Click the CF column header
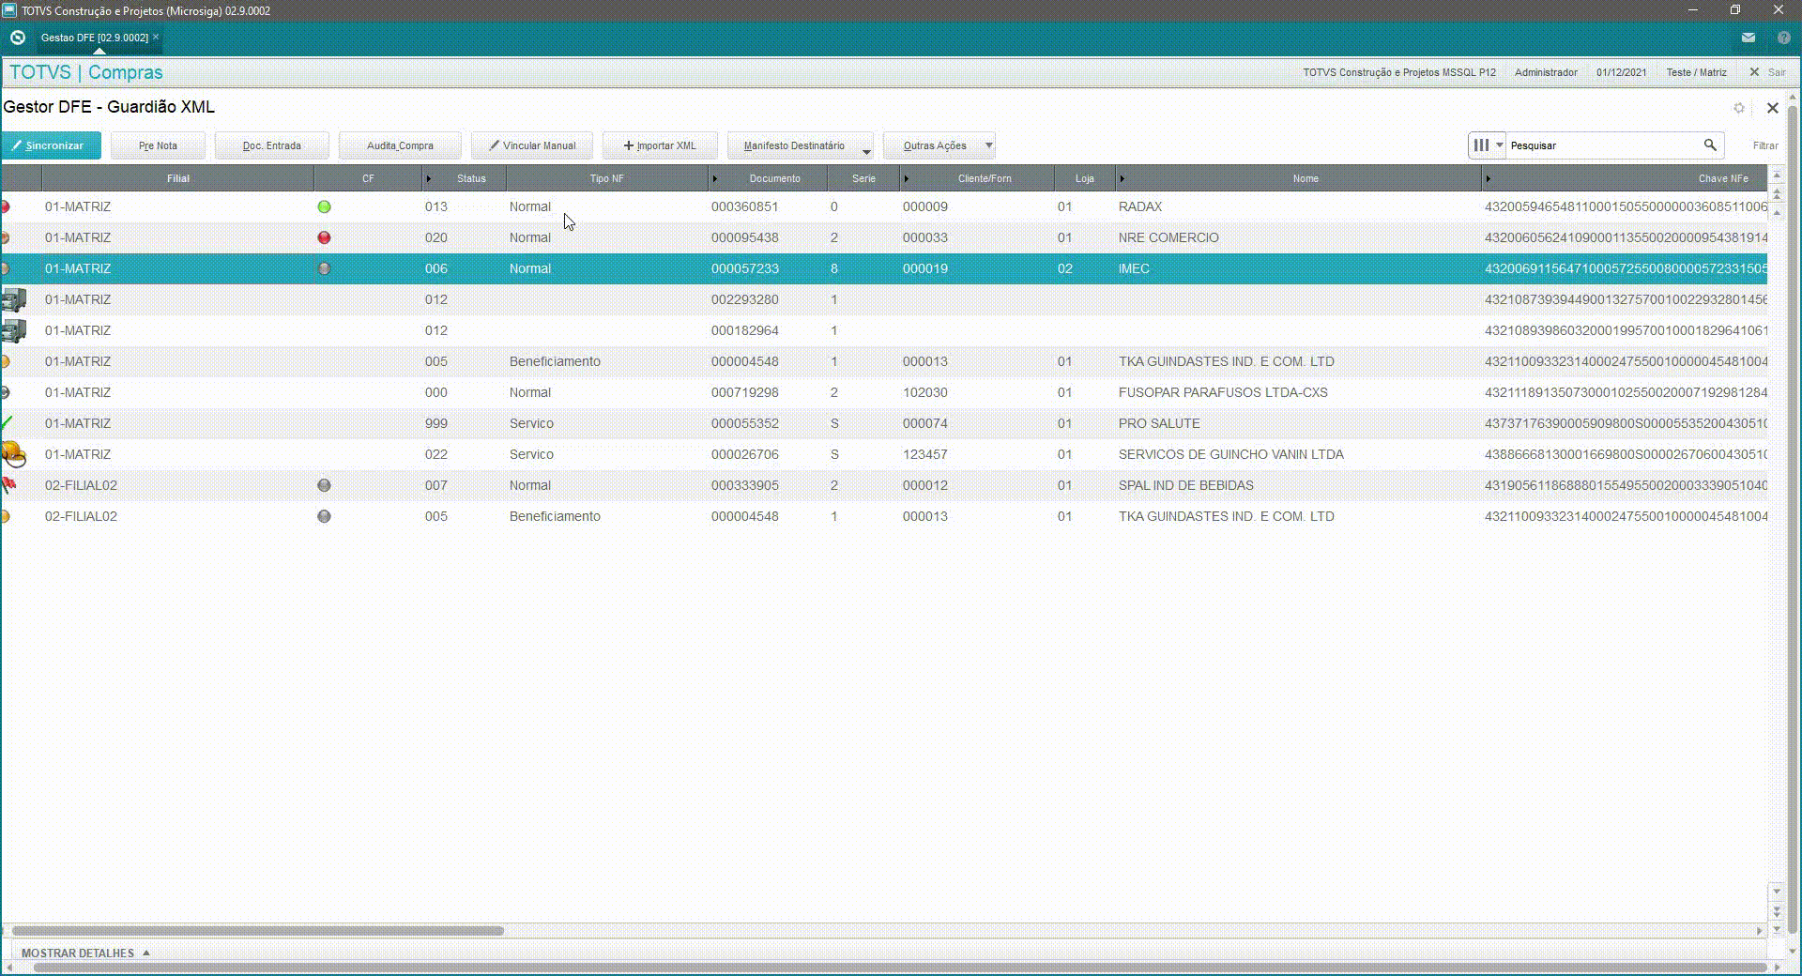1802x976 pixels. tap(368, 178)
